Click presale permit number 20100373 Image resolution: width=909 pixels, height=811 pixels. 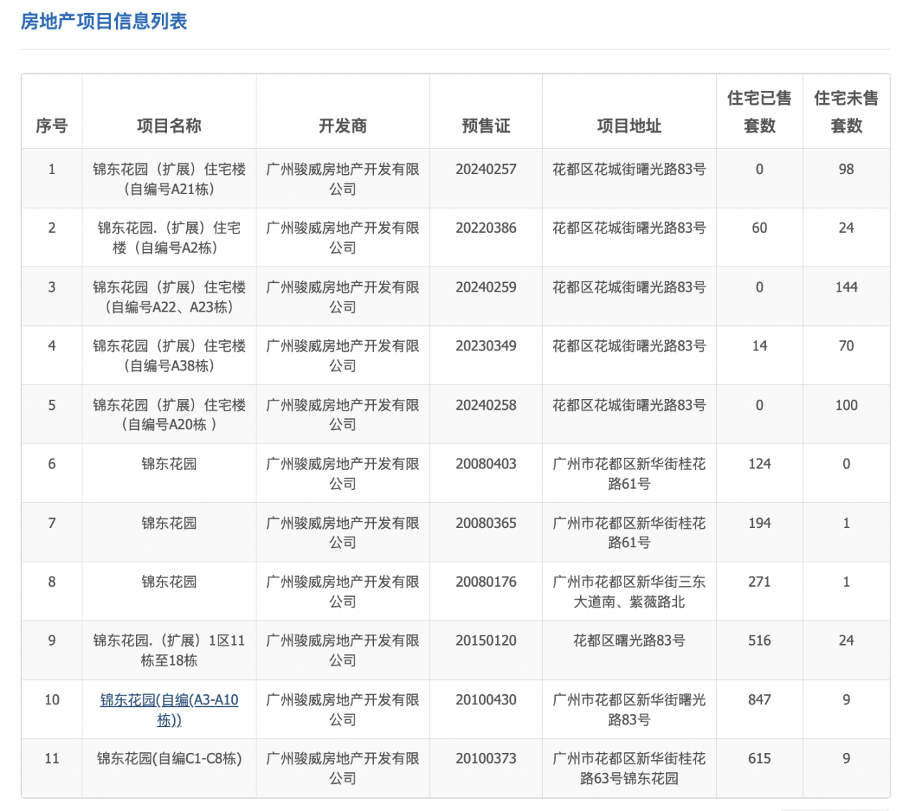click(x=486, y=759)
